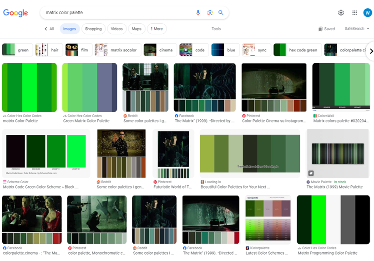Open the Google account profile avatar
Image resolution: width=374 pixels, height=261 pixels.
click(367, 13)
